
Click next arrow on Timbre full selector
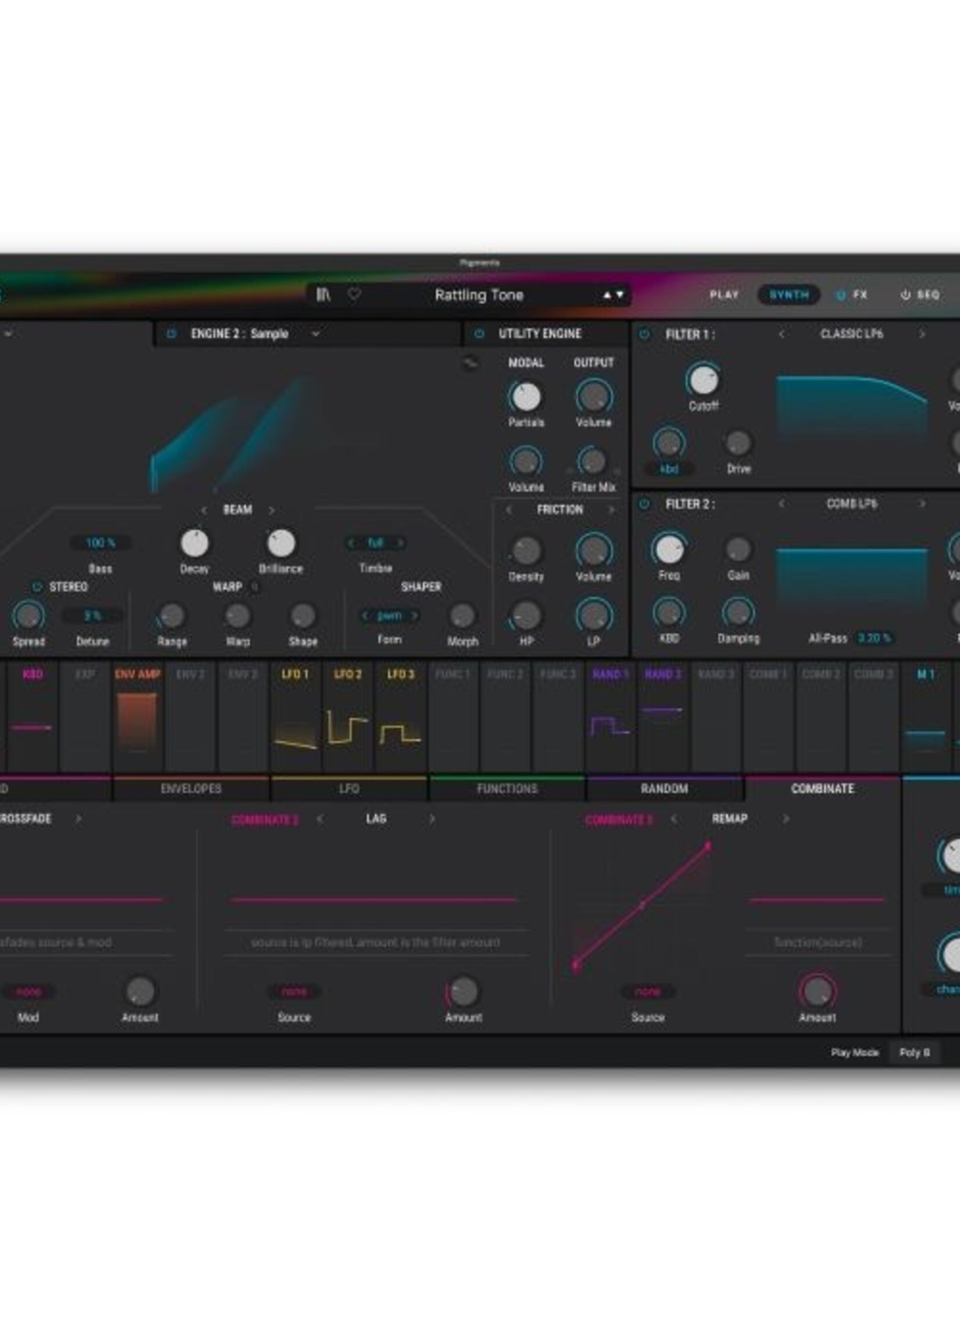coord(400,543)
